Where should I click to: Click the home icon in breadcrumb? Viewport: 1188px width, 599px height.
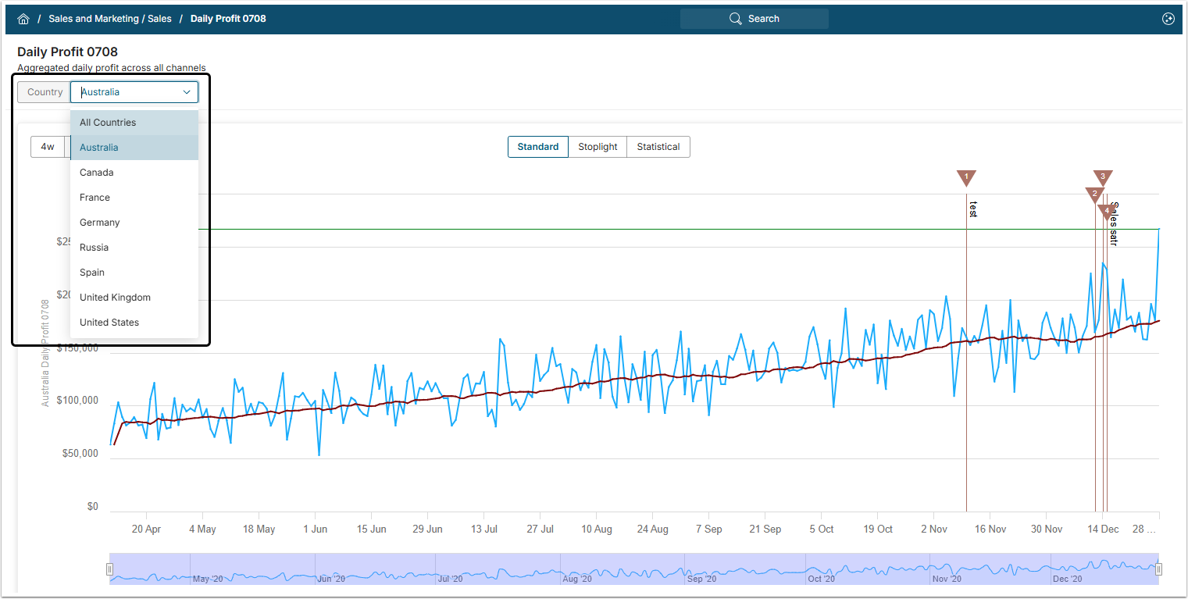(23, 19)
